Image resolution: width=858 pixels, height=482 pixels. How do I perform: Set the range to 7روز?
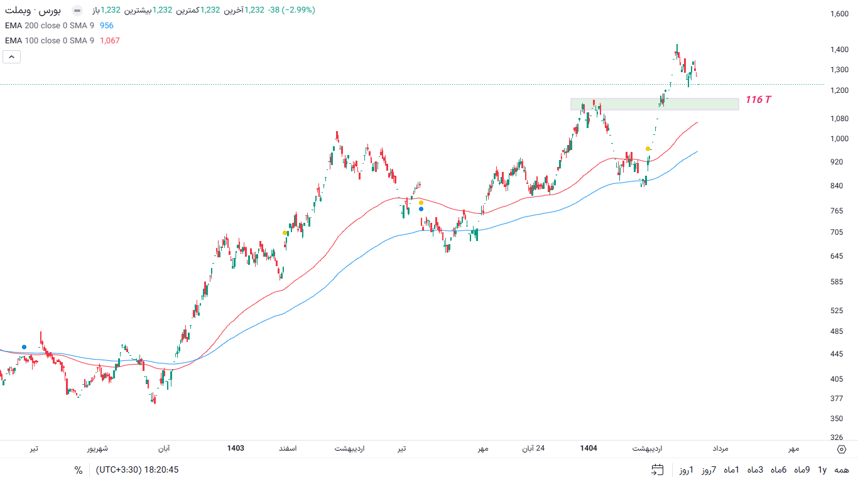coord(709,470)
